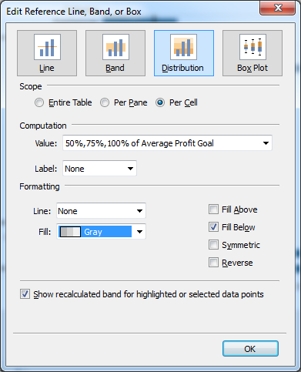Viewport: 301px width, 372px height.
Task: Confirm with the OK button
Action: pyautogui.click(x=250, y=349)
